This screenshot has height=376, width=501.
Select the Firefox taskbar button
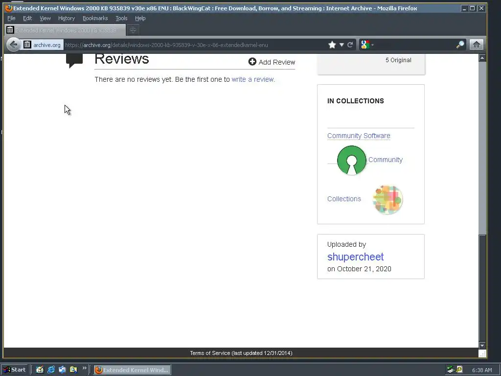pyautogui.click(x=132, y=370)
